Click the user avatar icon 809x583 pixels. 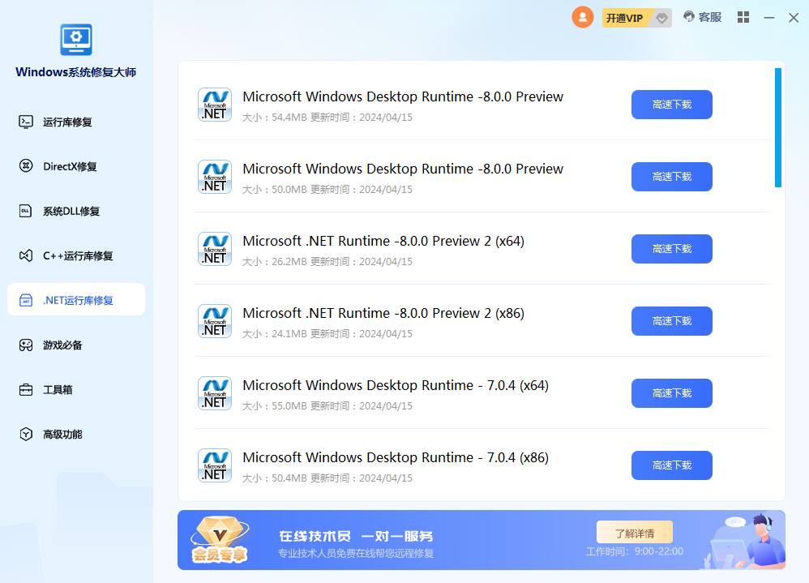pos(582,17)
